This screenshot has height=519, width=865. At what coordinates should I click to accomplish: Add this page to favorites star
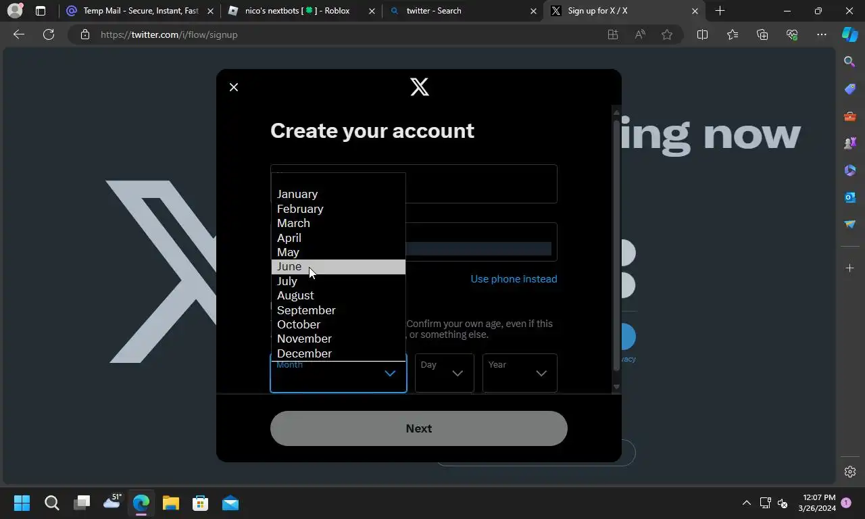coord(667,34)
